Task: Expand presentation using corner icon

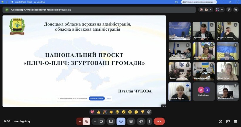Action: click(x=164, y=106)
